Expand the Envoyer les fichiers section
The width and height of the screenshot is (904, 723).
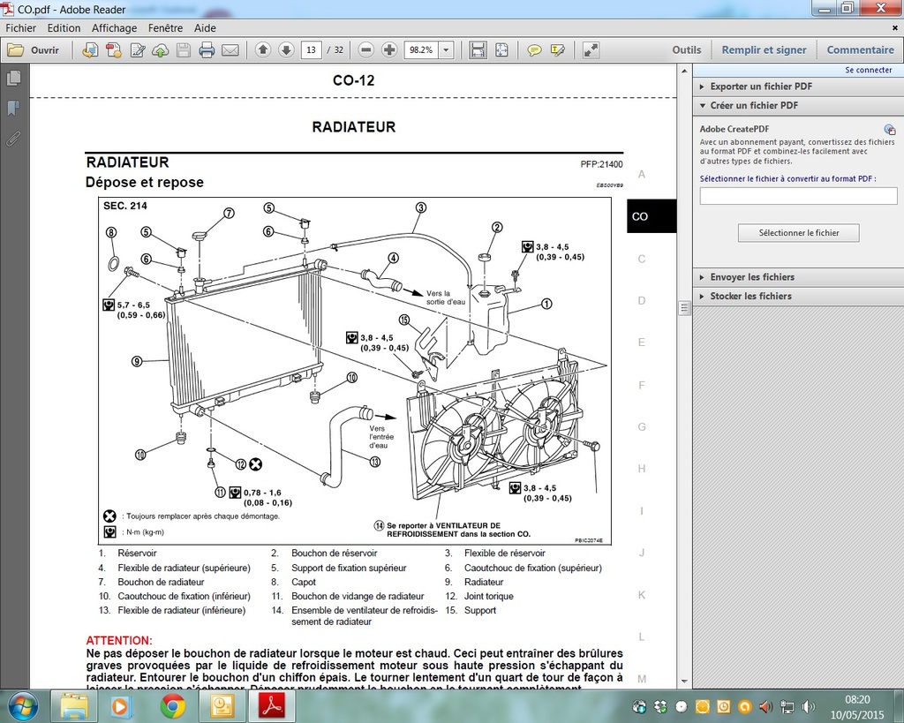[x=751, y=277]
